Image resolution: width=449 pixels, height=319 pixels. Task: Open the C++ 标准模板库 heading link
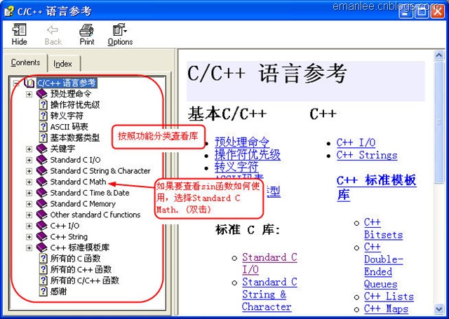[376, 188]
